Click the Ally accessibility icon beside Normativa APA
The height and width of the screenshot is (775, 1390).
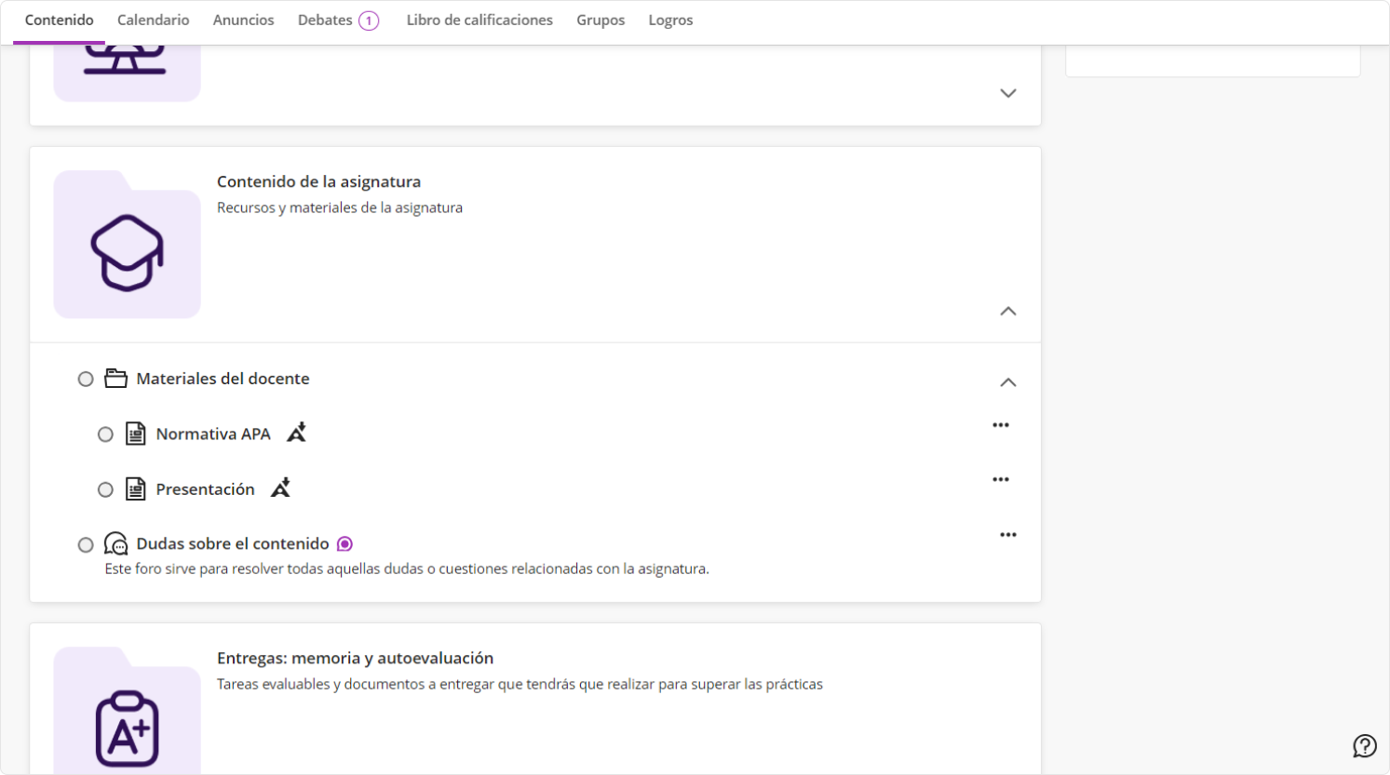(296, 433)
